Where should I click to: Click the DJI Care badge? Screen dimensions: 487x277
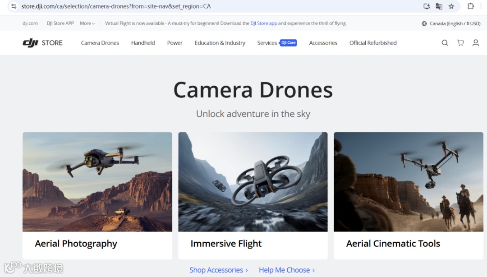click(288, 42)
